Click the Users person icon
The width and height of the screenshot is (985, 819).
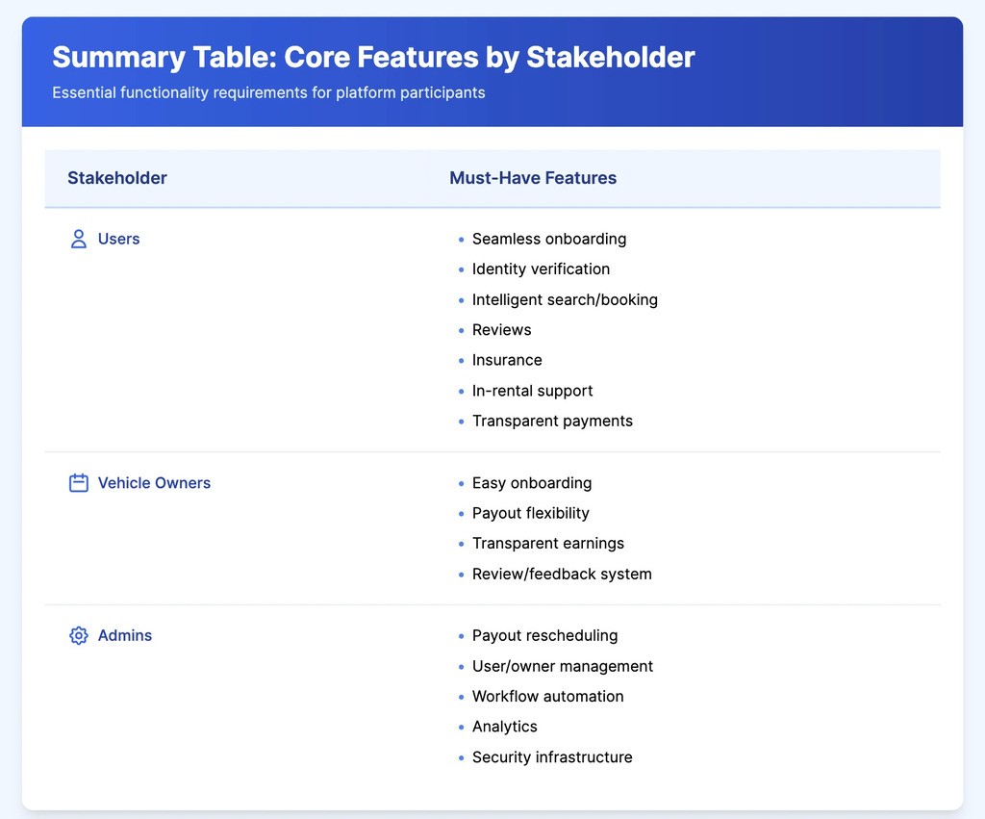(79, 239)
